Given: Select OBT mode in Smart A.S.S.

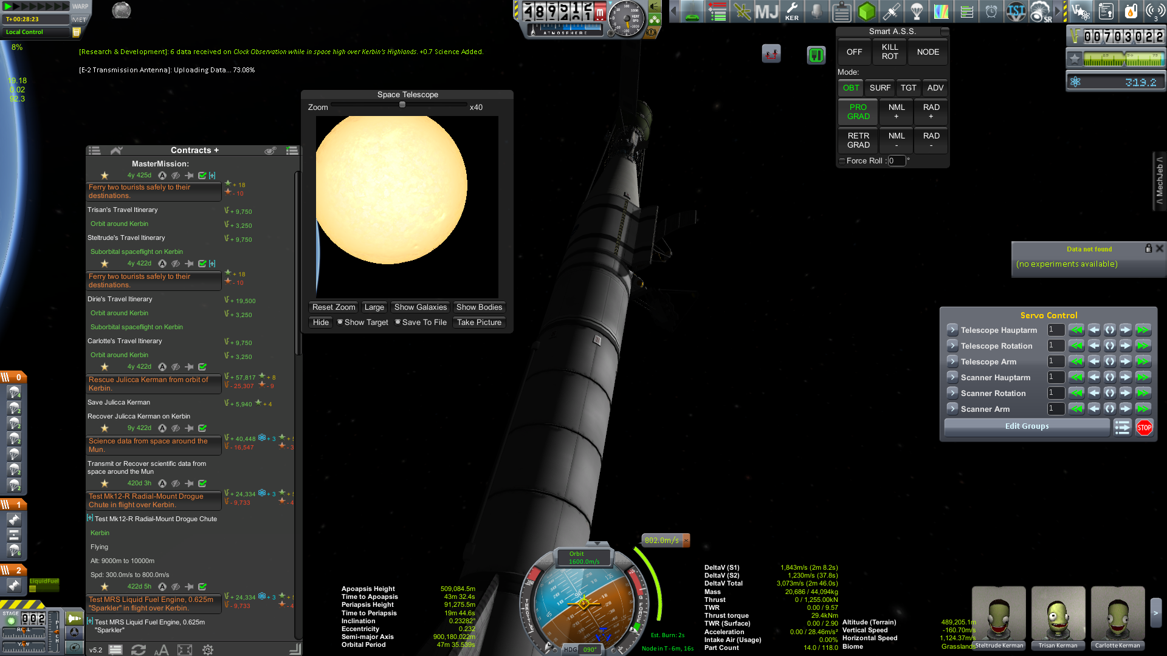Looking at the screenshot, I should pos(851,88).
